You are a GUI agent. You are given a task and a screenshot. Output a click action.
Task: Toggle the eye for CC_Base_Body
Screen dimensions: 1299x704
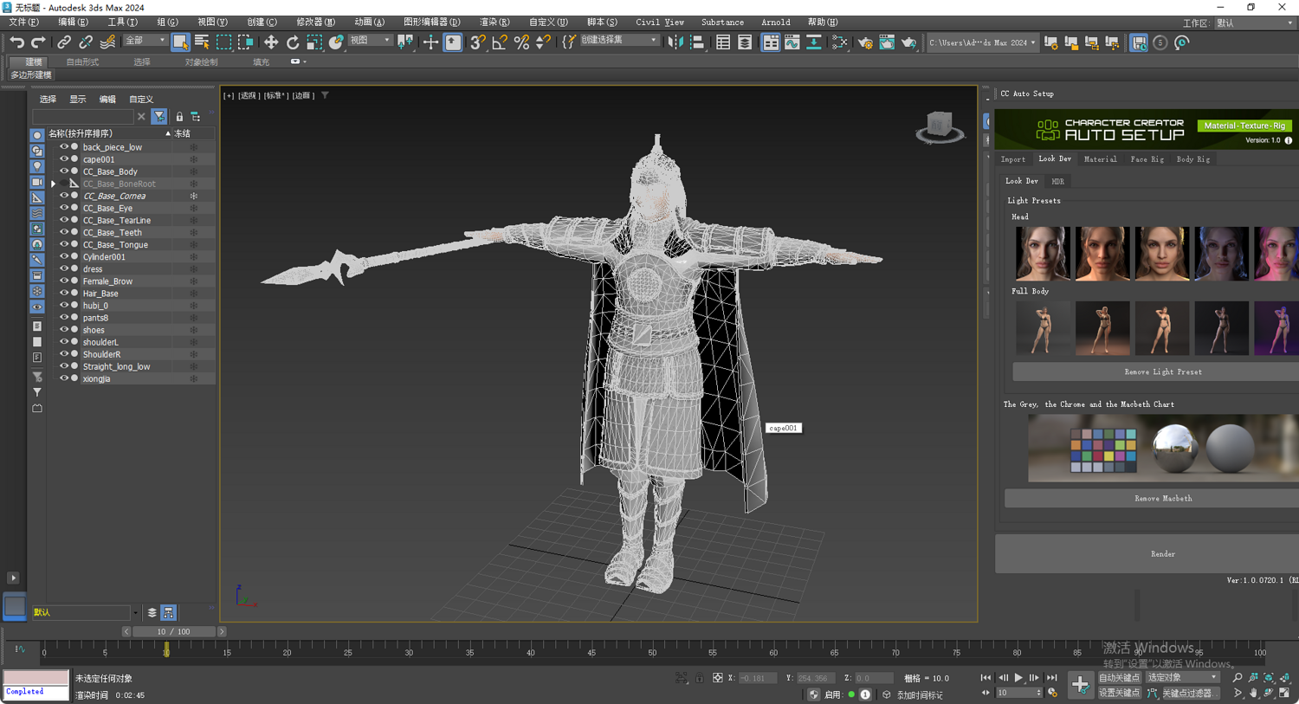pos(63,171)
